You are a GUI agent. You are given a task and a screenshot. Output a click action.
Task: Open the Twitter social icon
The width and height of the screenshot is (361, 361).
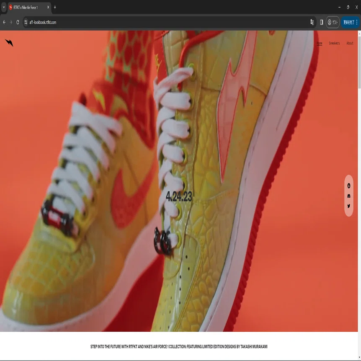pos(349,206)
